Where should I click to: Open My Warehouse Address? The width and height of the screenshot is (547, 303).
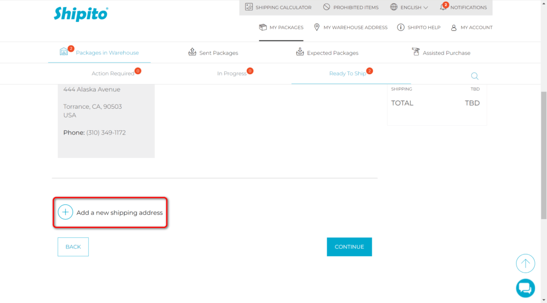tap(355, 28)
